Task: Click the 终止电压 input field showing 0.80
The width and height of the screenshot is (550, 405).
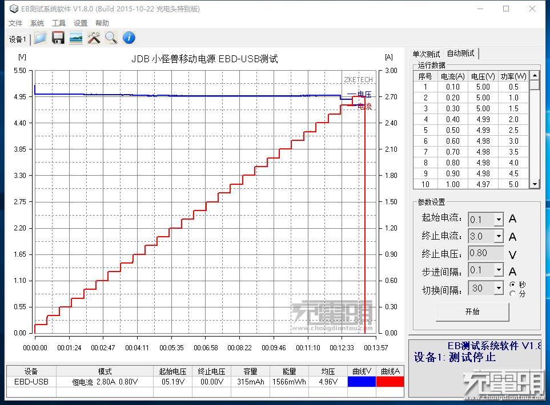Action: click(x=486, y=253)
